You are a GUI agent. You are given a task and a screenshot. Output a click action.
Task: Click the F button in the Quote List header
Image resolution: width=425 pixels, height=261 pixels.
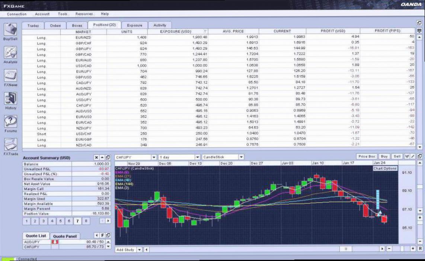coord(102,235)
